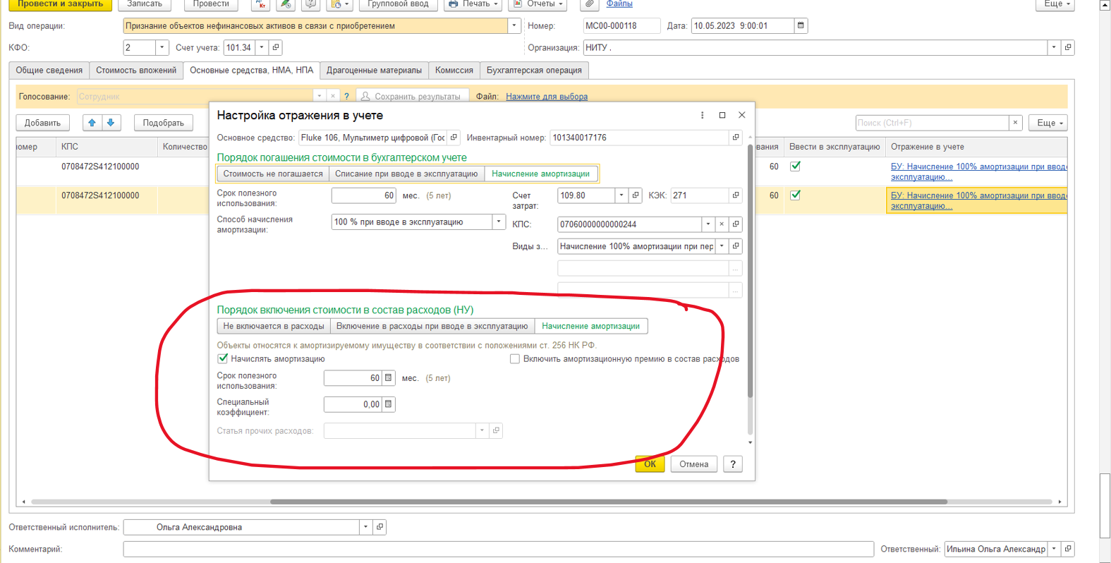This screenshot has height=563, width=1111.
Task: Toggle Ввести в эксплуатацию in highlighted row
Action: click(x=796, y=195)
